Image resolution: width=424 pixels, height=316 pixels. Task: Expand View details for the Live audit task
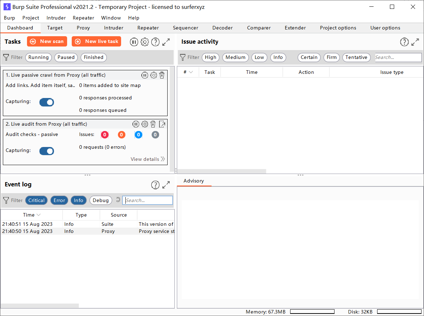(x=148, y=159)
